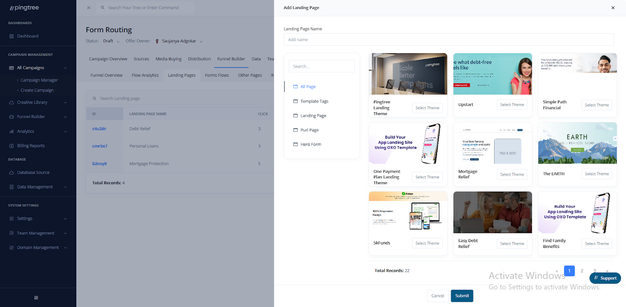Open the Support chat widget
The image size is (626, 307).
click(x=605, y=278)
